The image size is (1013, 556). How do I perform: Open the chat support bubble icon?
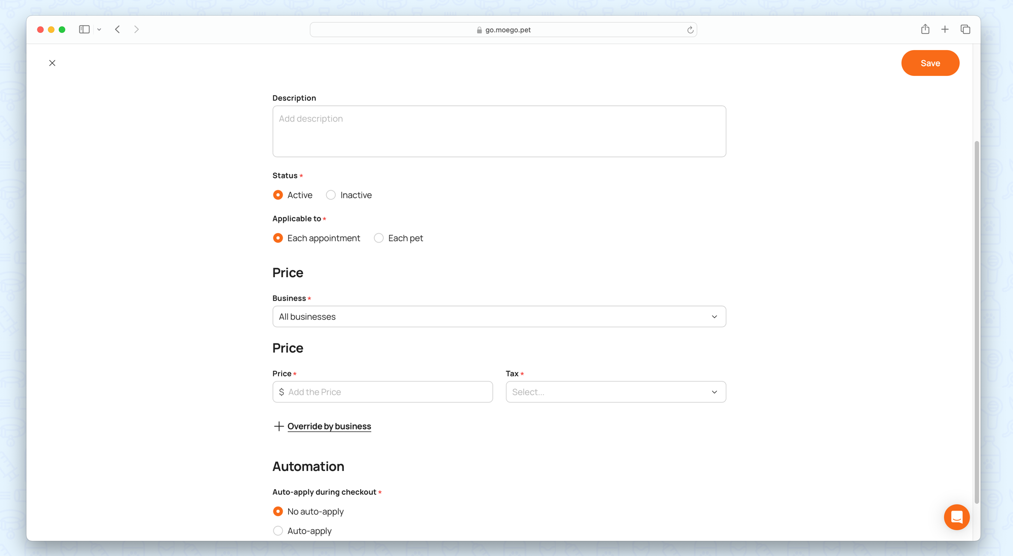[956, 517]
